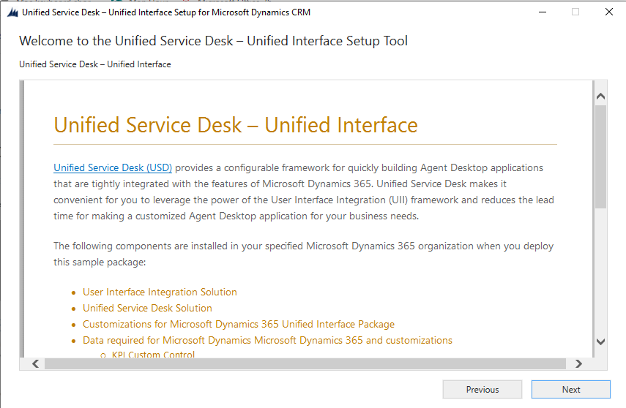
Task: Click the vertical scrollbar thumb
Action: [600, 156]
